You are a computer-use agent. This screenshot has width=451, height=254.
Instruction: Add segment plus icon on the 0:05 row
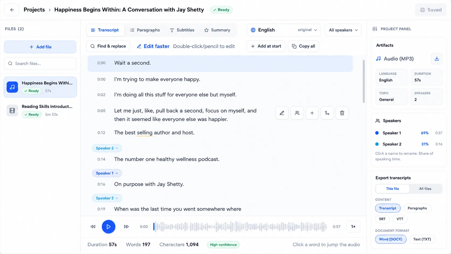coord(312,113)
